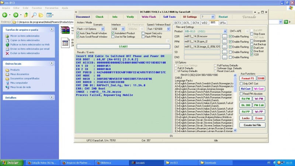Click the Create Ini File button
Screen dimensions: 295x166
[252, 125]
